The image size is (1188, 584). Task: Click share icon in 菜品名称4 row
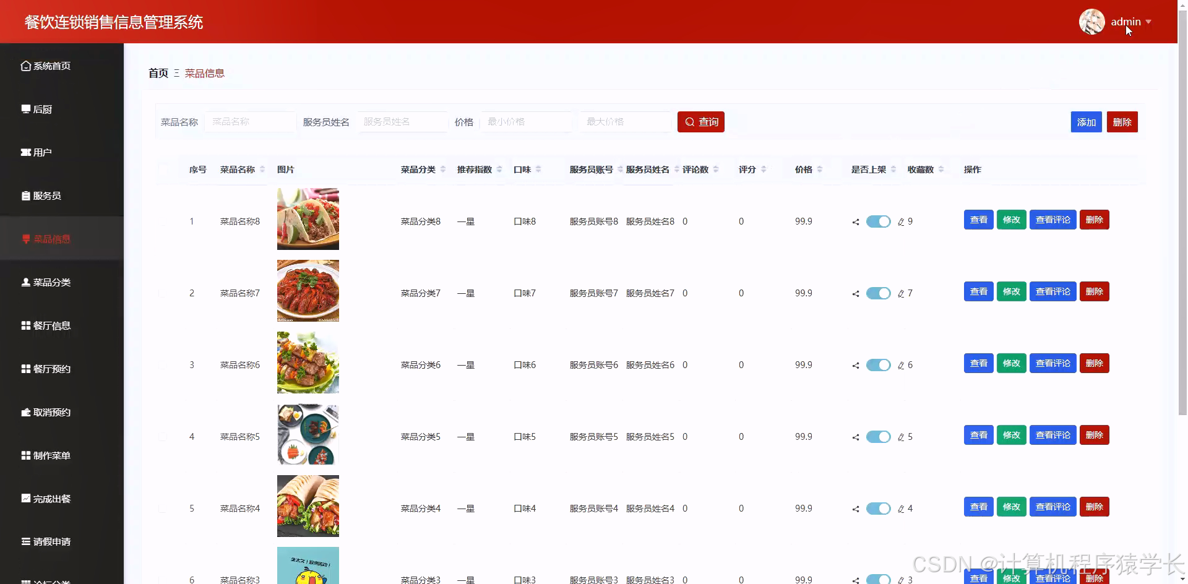click(x=856, y=509)
